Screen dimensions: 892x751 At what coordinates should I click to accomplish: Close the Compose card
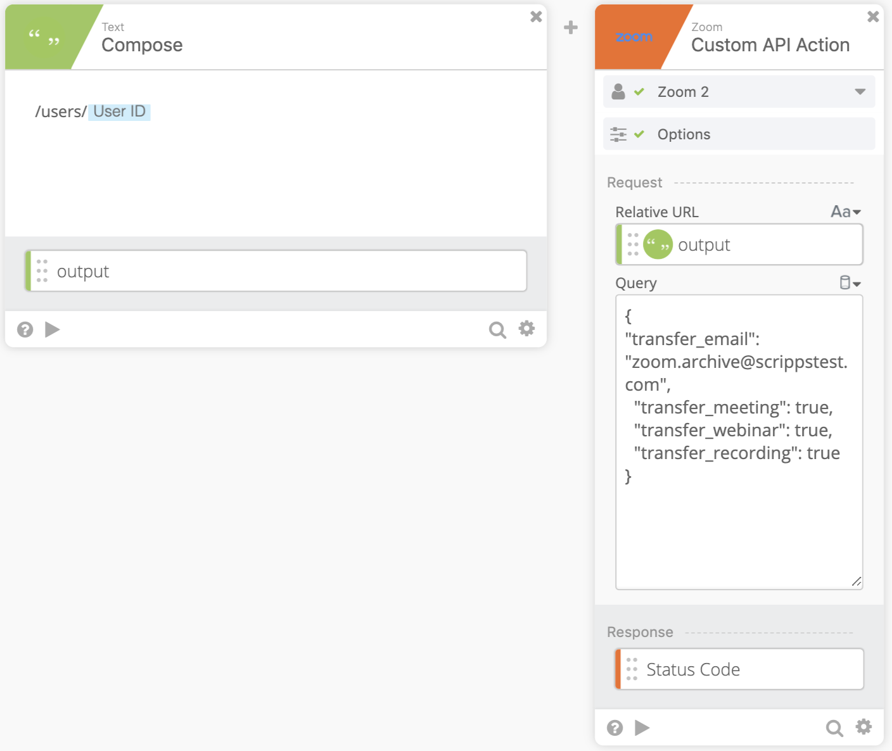pos(536,17)
